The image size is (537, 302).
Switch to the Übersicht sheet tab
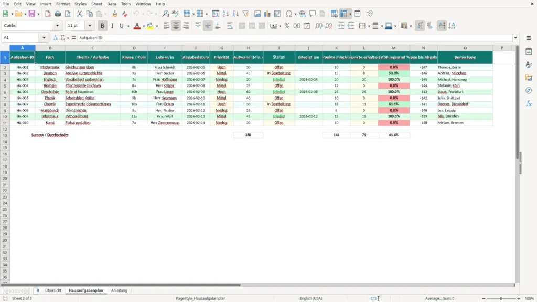point(53,290)
